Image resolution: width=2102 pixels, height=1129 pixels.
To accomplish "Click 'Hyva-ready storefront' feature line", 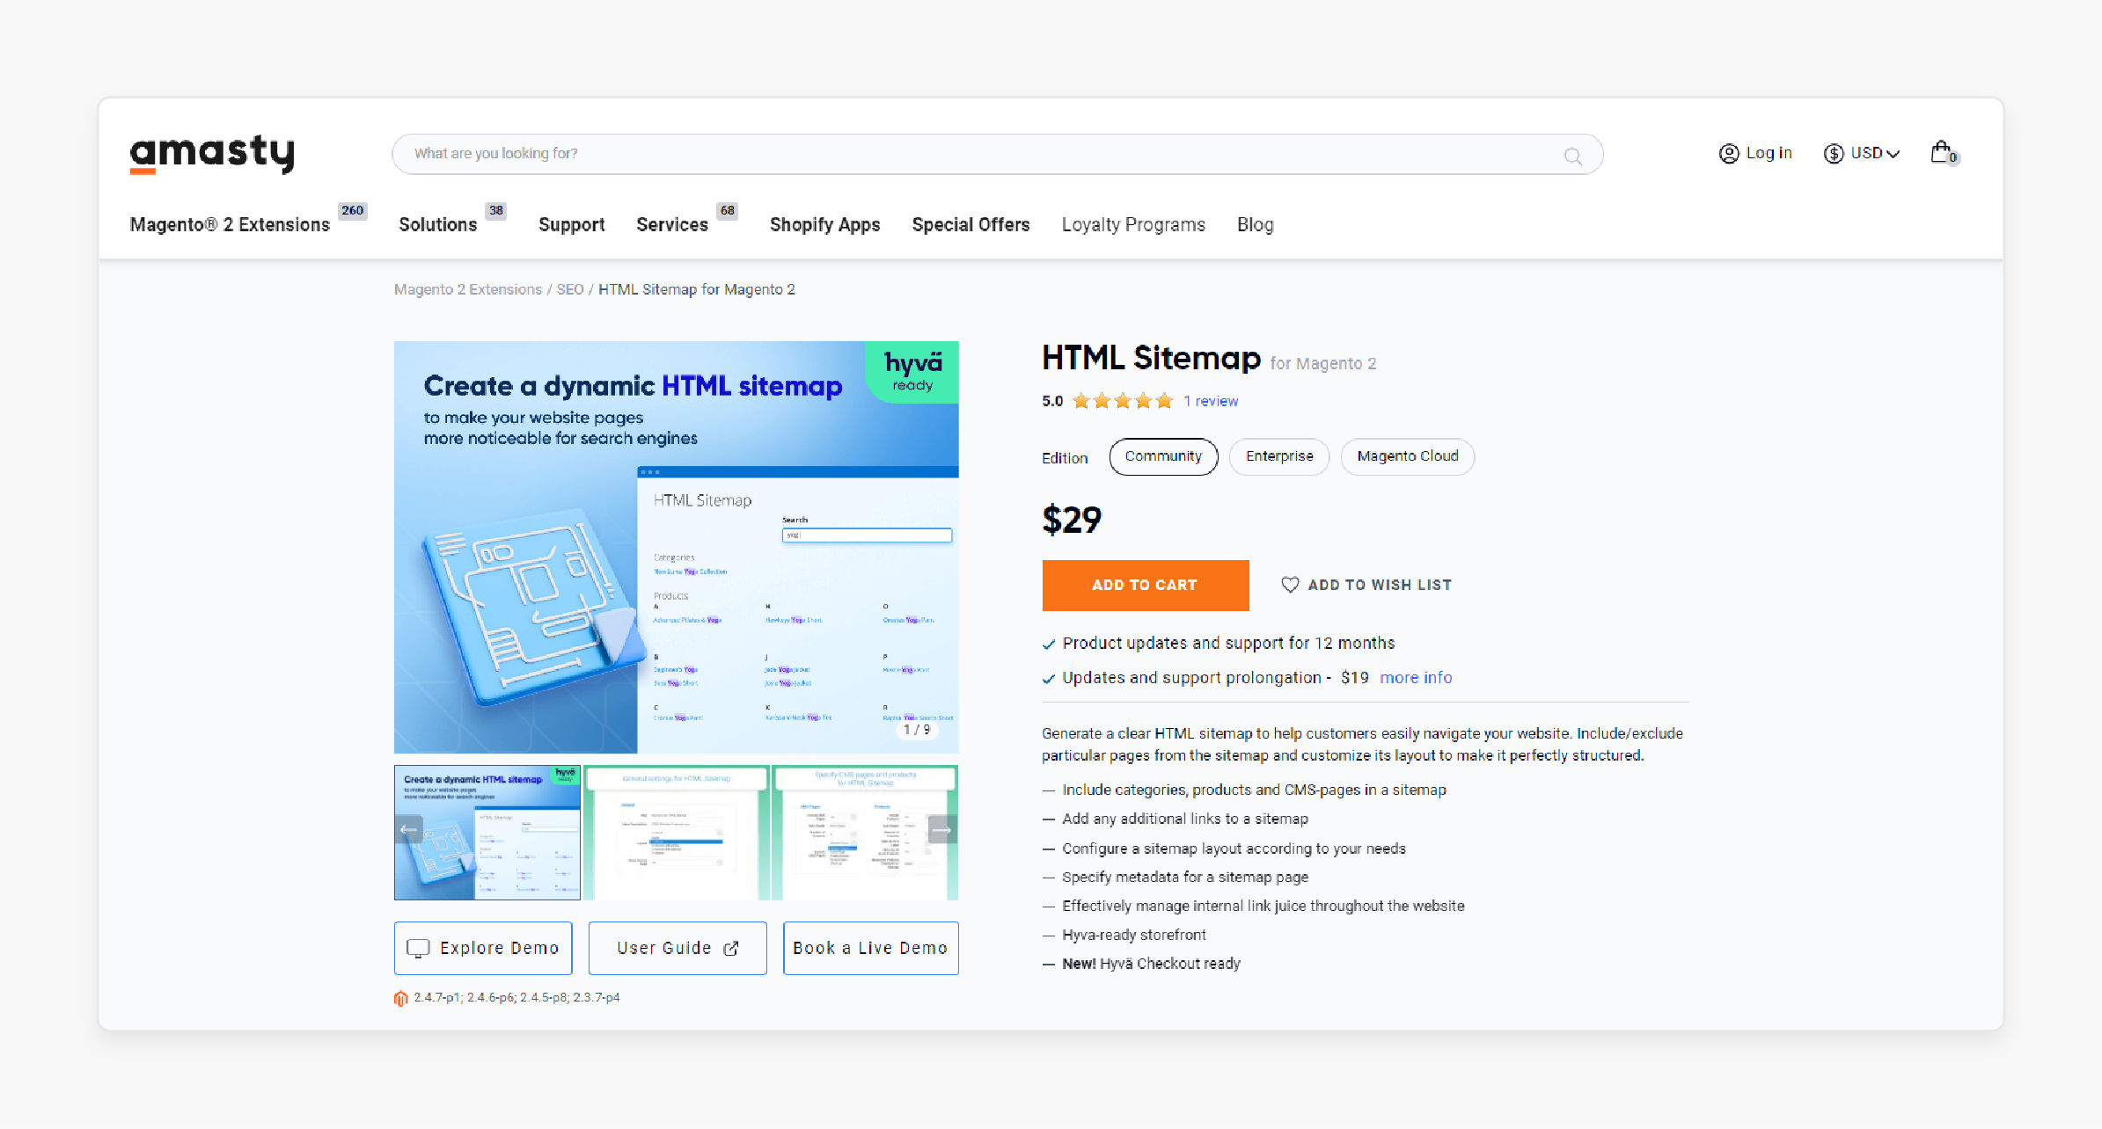I will [1134, 935].
